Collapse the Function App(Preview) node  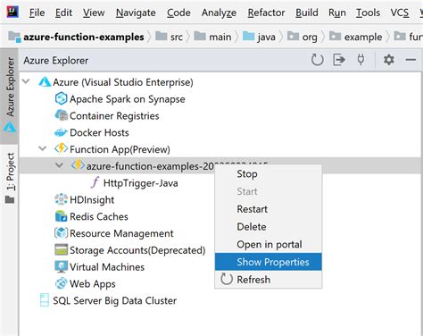43,148
